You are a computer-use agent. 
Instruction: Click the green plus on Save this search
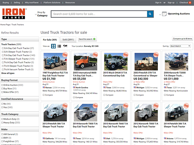coord(94,39)
